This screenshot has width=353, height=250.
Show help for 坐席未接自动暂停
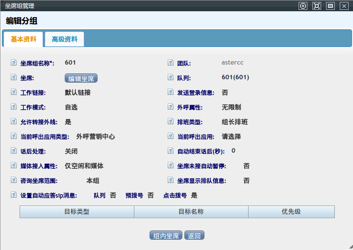[x=171, y=166]
